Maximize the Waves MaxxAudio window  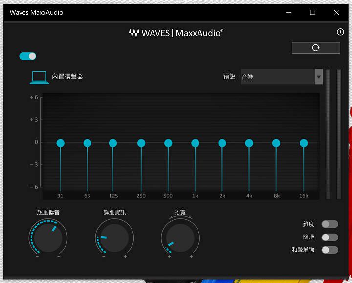coord(313,12)
